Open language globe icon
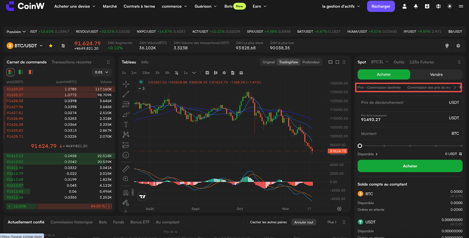 click(438, 6)
